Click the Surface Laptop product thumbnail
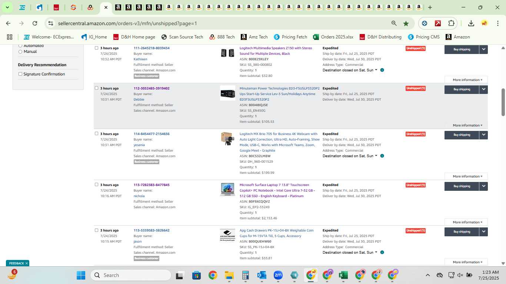Screen dimensions: 506x284 pyautogui.click(x=227, y=189)
